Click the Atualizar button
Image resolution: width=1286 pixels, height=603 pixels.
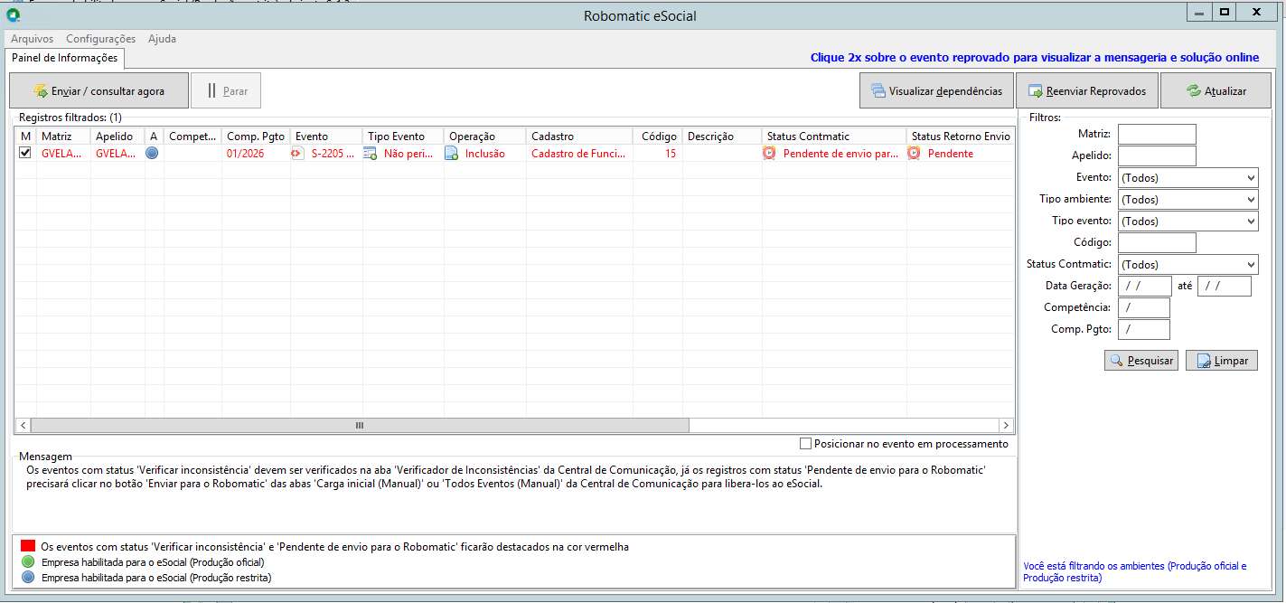[x=1216, y=91]
